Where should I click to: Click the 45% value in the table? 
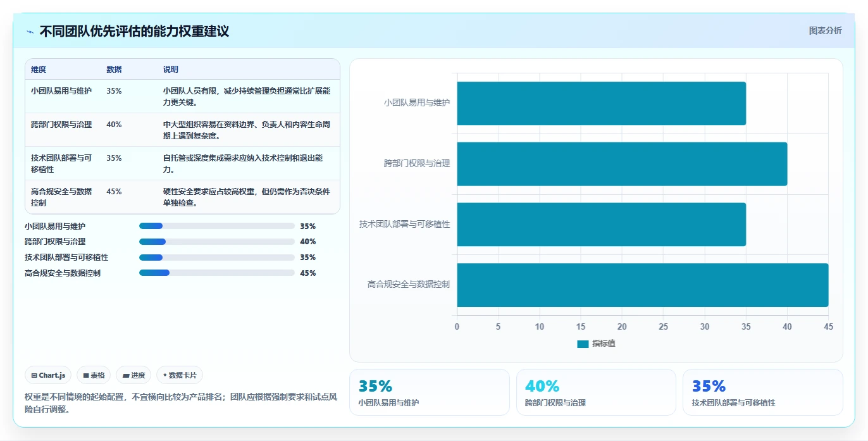(x=115, y=192)
